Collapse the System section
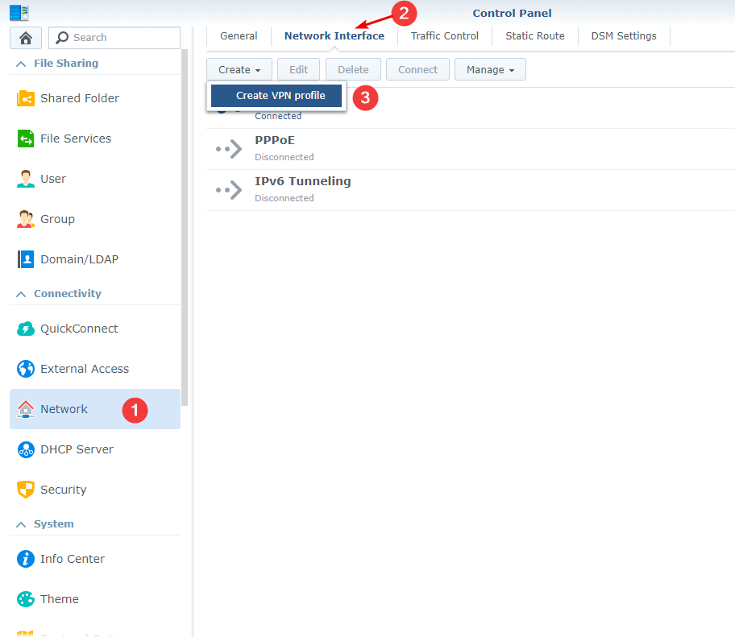This screenshot has height=637, width=735. point(22,524)
